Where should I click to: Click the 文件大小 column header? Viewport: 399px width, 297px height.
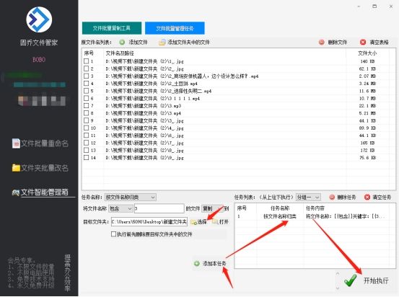(367, 53)
